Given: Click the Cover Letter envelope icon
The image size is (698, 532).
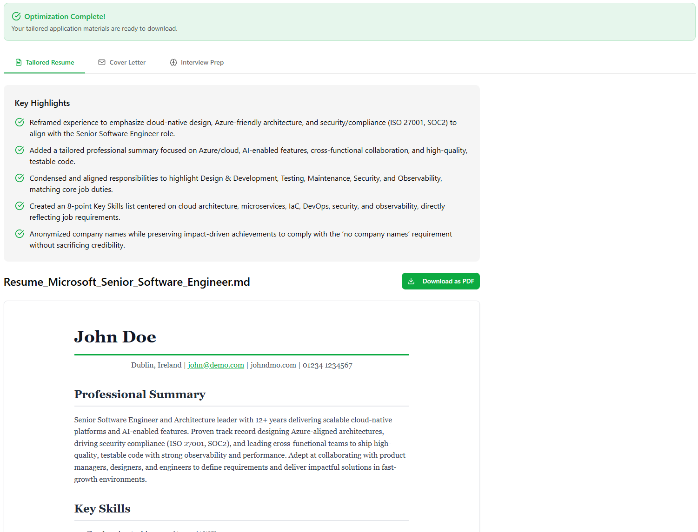Looking at the screenshot, I should coord(102,62).
